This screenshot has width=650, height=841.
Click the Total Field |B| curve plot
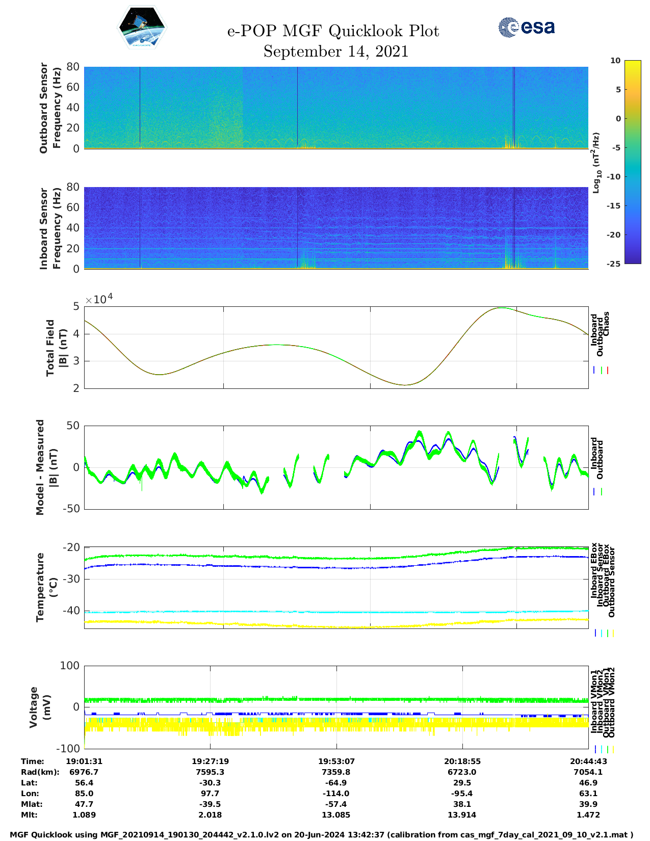click(336, 348)
